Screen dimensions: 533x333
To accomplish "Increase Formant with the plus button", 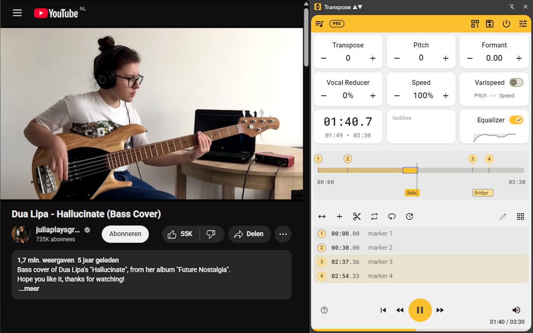I will pos(519,58).
